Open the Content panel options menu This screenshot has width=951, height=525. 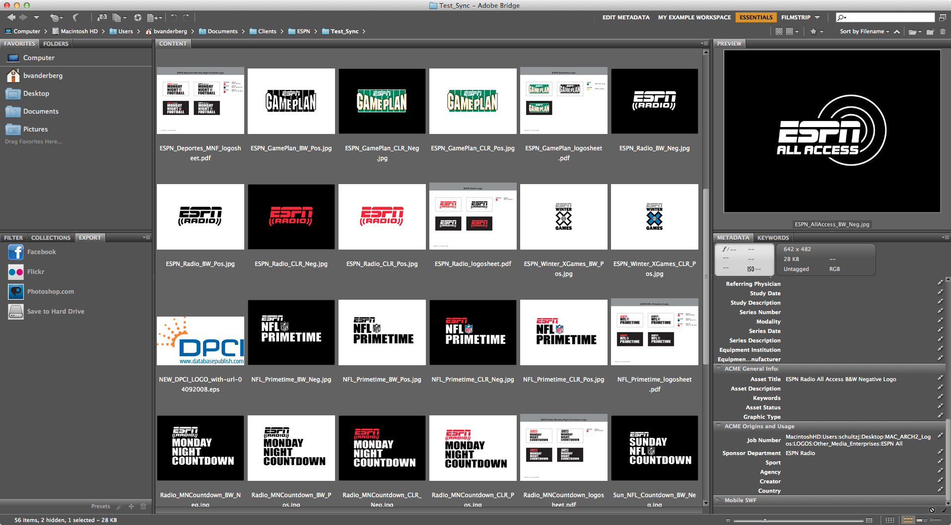point(704,44)
